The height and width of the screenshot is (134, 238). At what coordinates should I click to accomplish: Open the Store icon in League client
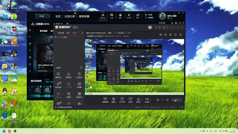[138, 16]
